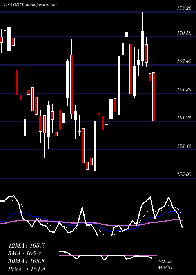Click the 167.45 price axis label

(185, 61)
